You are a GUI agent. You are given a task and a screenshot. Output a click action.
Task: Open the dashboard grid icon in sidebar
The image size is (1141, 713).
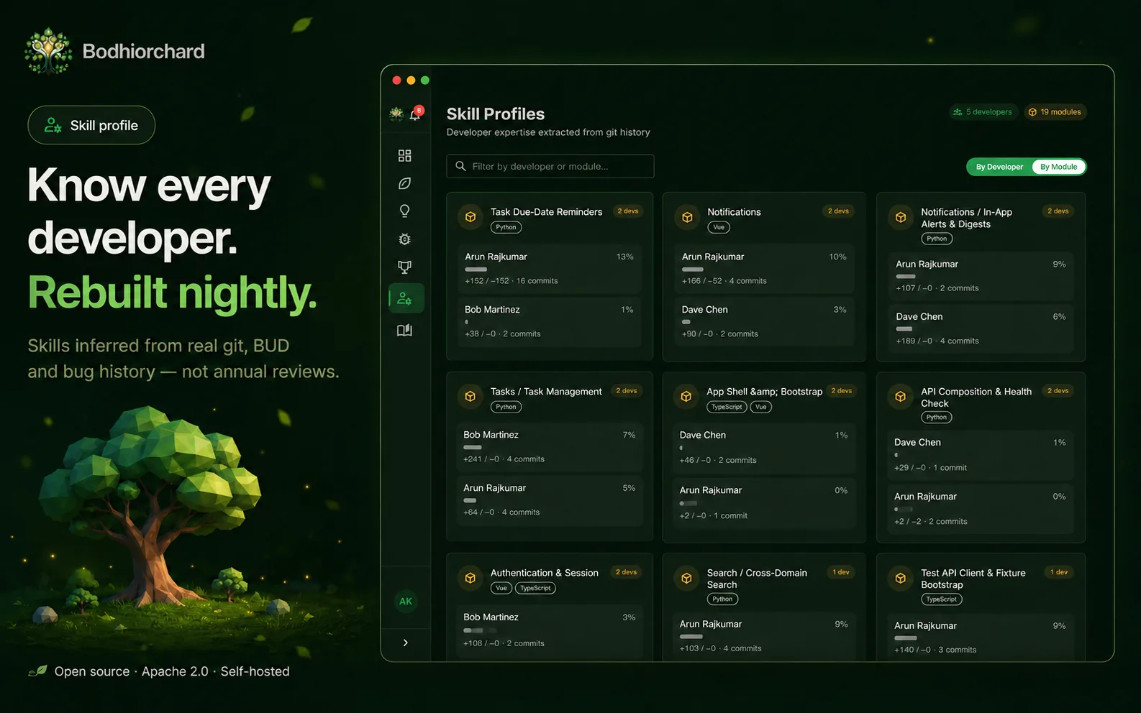pos(405,155)
